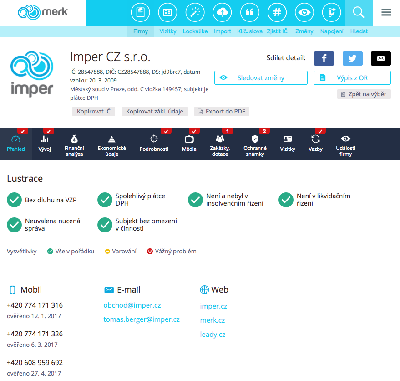This screenshot has height=381, width=400.
Task: Open Média tab
Action: click(189, 144)
